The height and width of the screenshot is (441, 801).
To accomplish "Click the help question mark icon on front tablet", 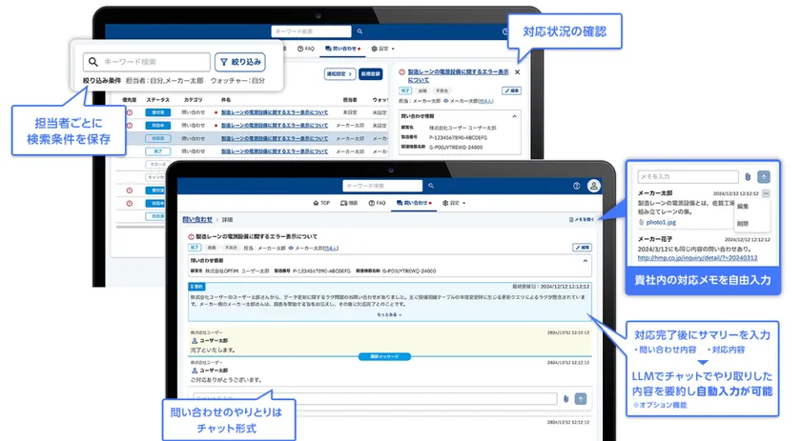I will [x=576, y=186].
